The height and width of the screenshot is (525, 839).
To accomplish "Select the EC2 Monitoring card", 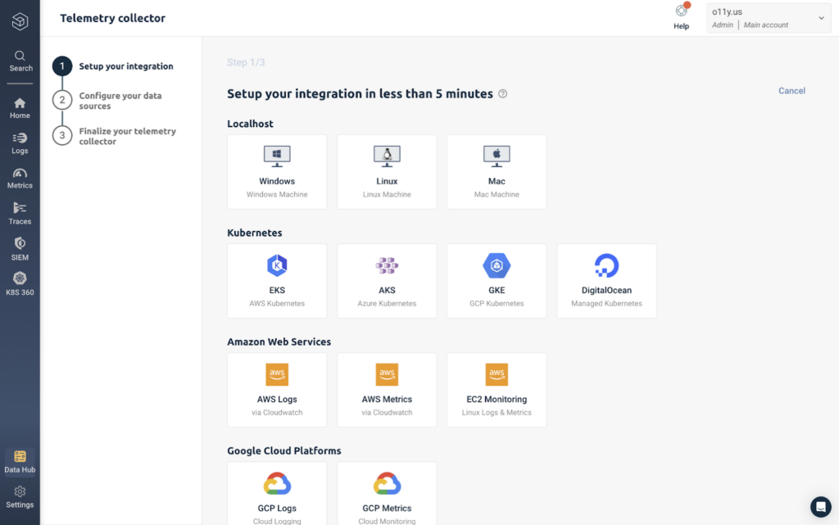I will point(497,390).
